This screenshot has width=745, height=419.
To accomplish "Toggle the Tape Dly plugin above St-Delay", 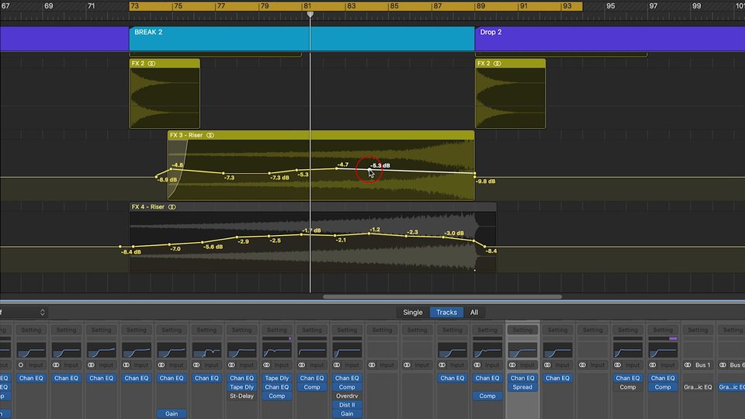I will click(241, 387).
